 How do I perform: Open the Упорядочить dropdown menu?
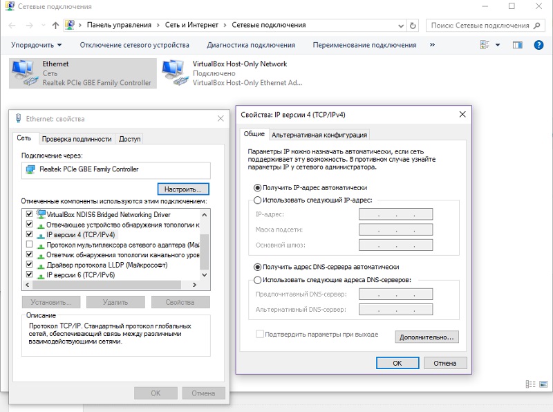[37, 45]
